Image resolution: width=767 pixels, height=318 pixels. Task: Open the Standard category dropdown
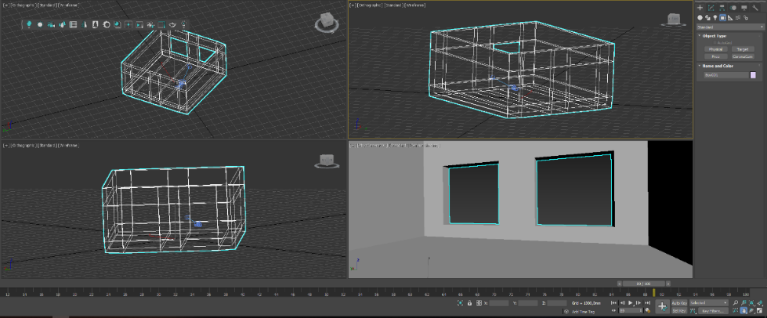tap(729, 26)
